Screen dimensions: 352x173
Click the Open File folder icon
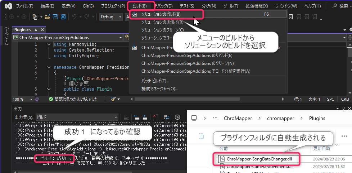point(48,17)
